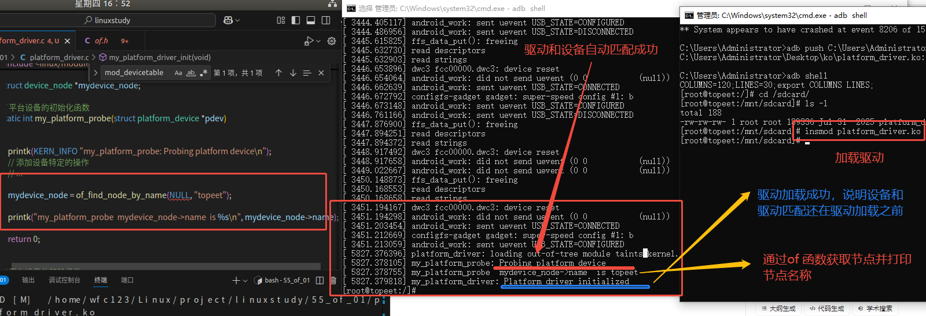Viewport: 926px width, 316px height.
Task: Toggle the primary side bar
Action: 296,20
